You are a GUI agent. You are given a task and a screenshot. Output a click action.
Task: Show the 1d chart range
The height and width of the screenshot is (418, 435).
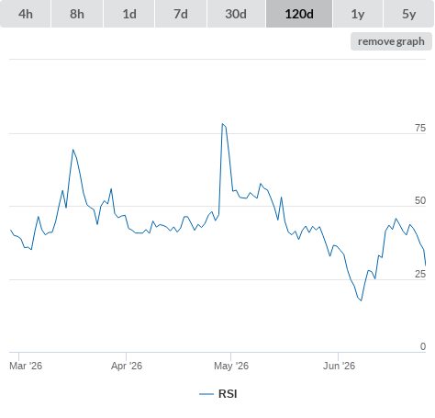129,14
